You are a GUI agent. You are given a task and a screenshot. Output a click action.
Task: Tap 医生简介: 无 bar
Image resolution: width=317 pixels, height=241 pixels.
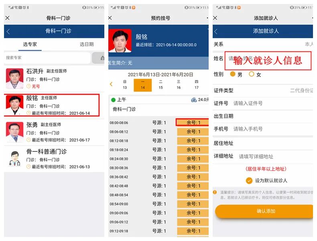pos(158,63)
